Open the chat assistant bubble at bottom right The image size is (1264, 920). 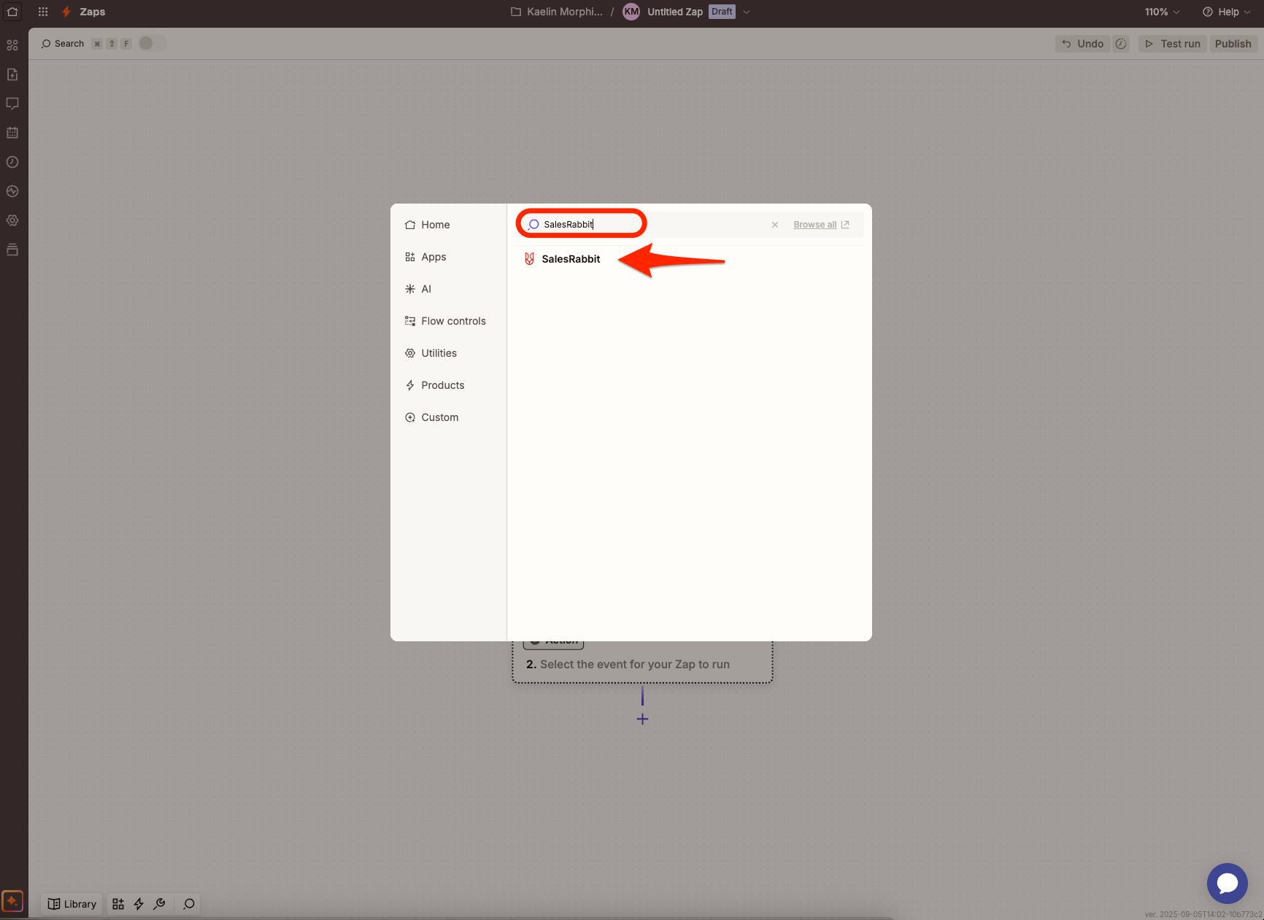click(1227, 884)
